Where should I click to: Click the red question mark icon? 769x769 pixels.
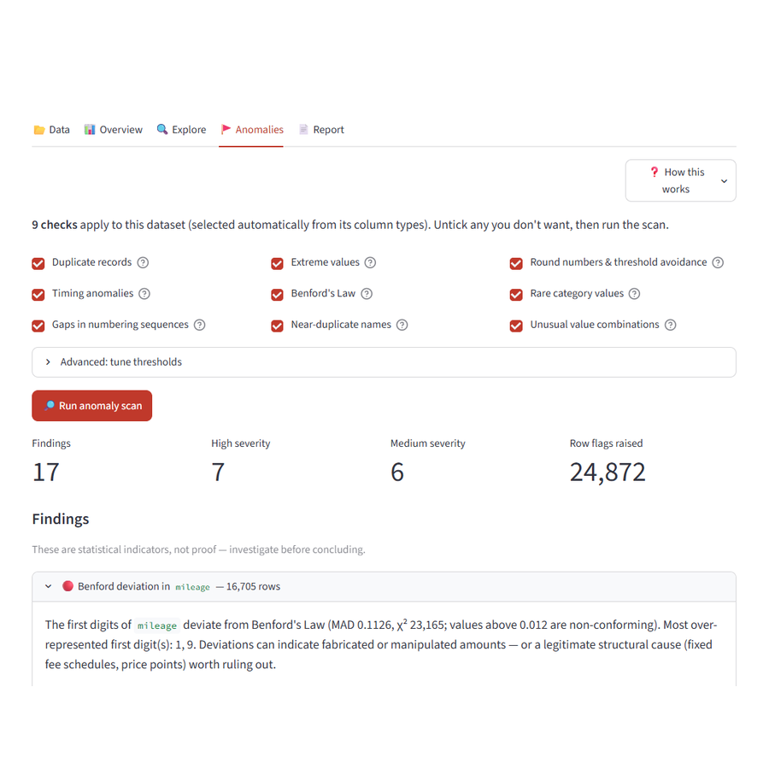pos(655,172)
